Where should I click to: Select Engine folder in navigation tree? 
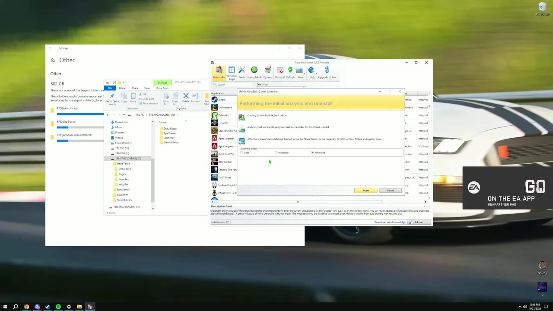[121, 174]
